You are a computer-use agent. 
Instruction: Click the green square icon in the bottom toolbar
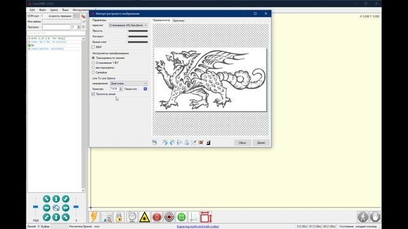[x=181, y=217]
